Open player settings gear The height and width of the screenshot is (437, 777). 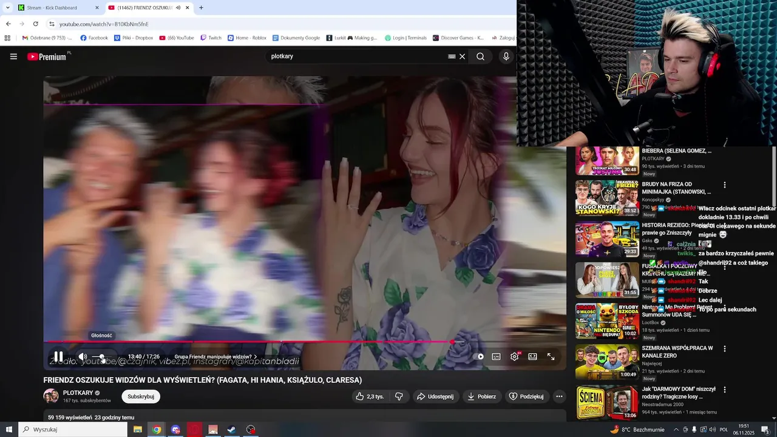coord(515,357)
